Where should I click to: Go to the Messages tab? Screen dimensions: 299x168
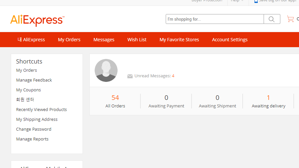pos(104,40)
